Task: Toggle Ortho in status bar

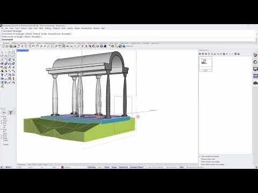Action: [100, 167]
